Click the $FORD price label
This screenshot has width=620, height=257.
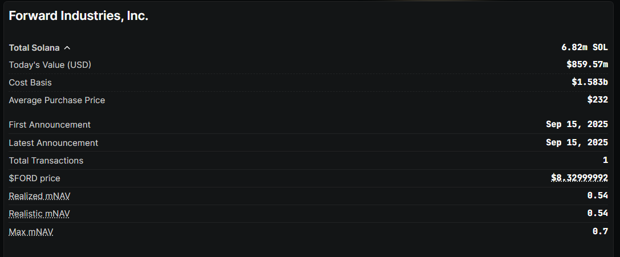35,178
